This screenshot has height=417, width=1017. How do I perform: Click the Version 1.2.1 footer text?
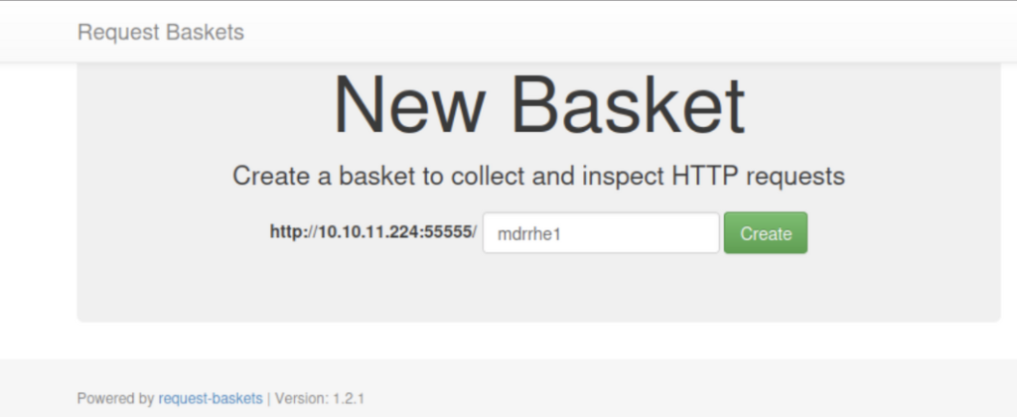(x=324, y=398)
